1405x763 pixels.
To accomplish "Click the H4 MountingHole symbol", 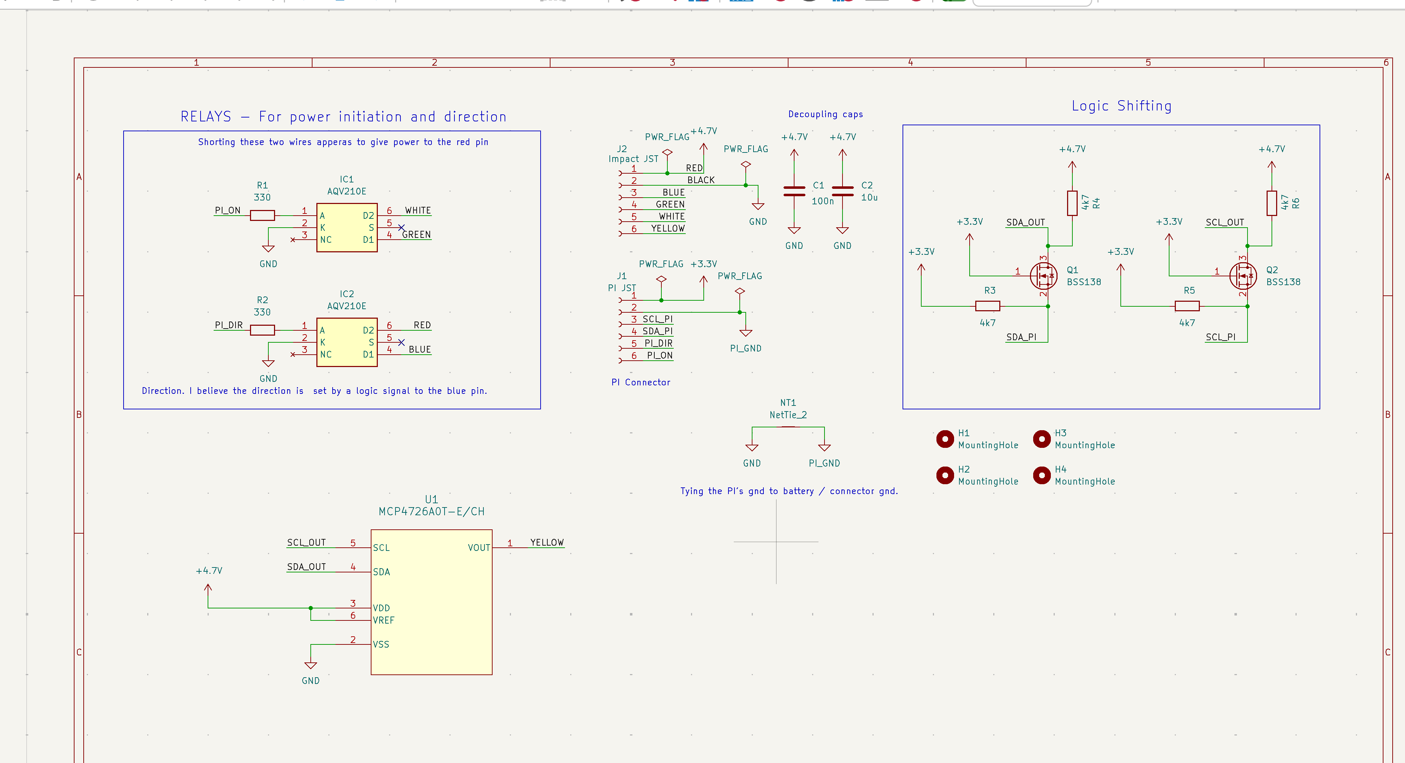I will [1042, 475].
